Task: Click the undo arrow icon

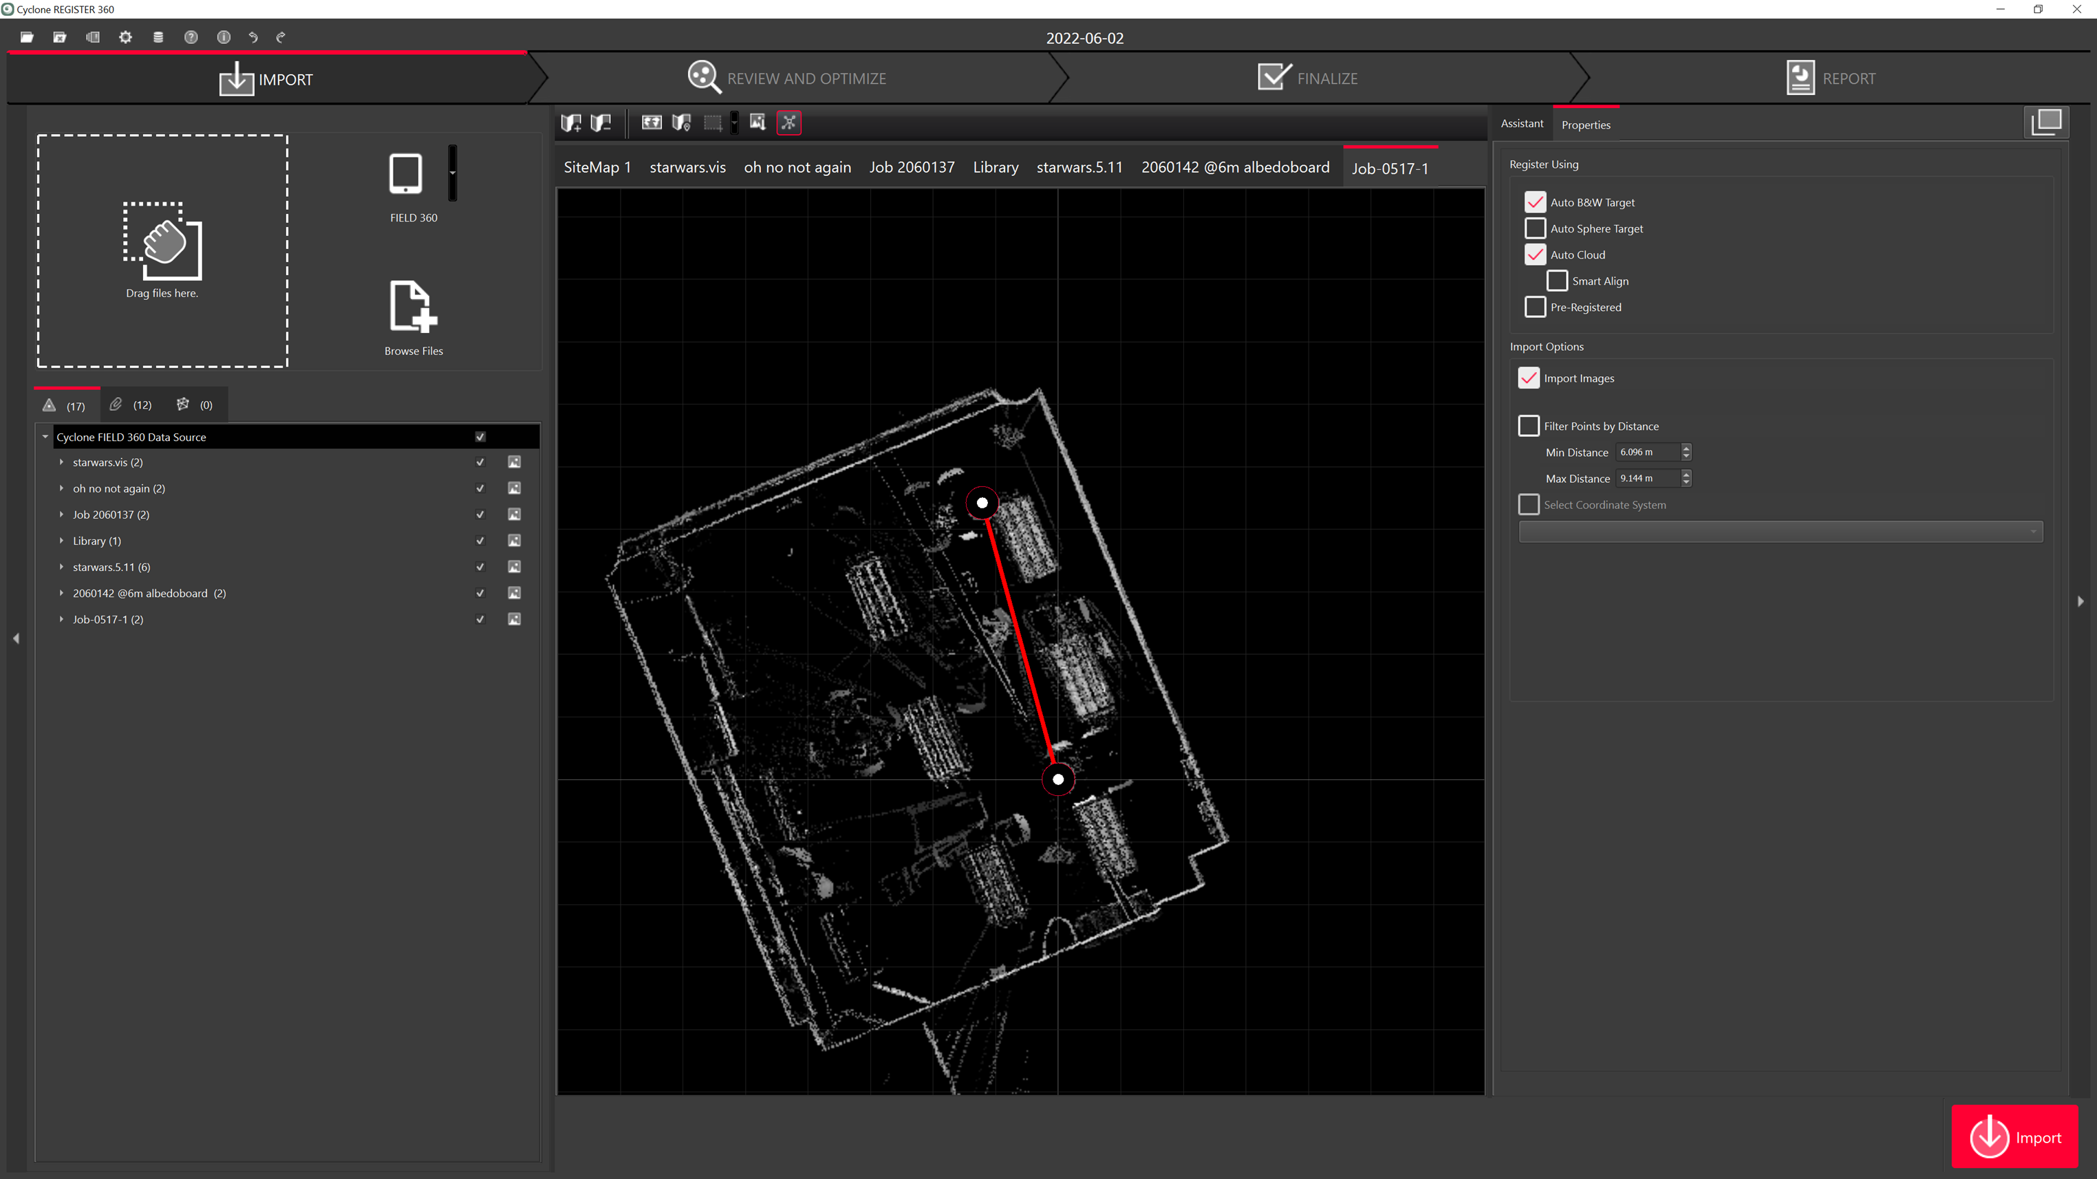Action: pos(253,37)
